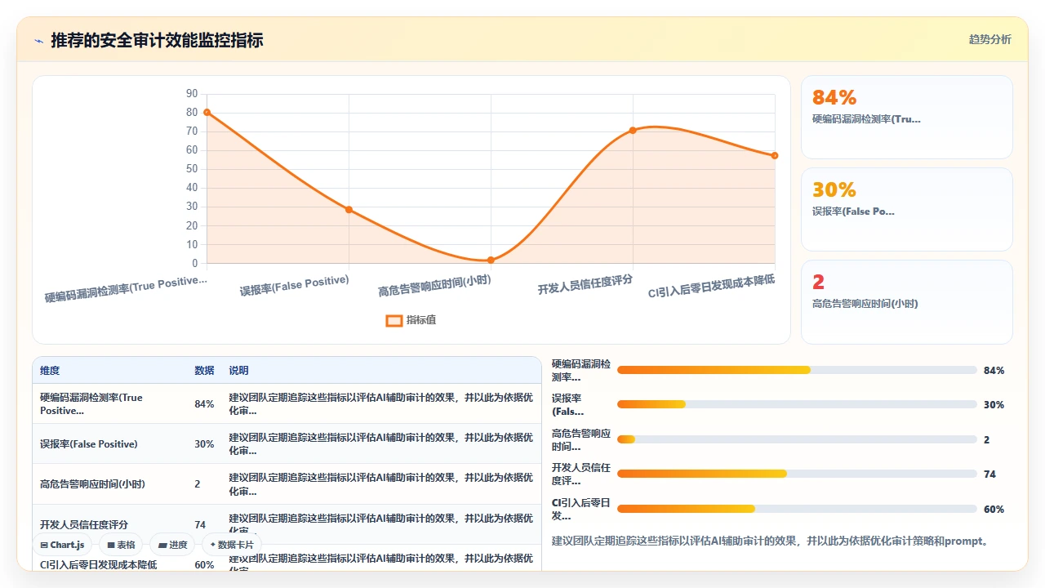This screenshot has width=1045, height=588.
Task: Click the 表格 tag at the bottom
Action: (x=121, y=545)
